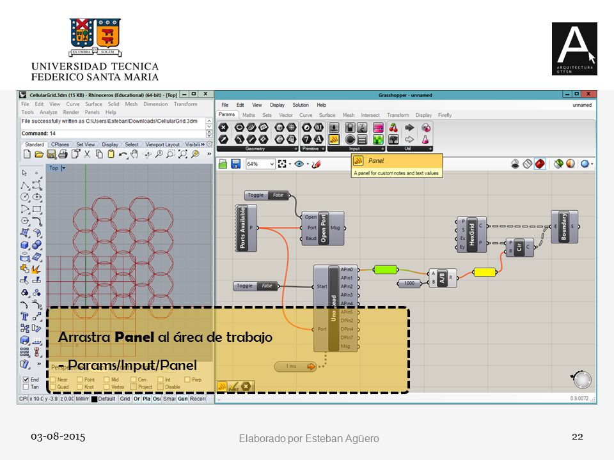Image resolution: width=614 pixels, height=460 pixels.
Task: Click the 1 ms timer component
Action: point(295,367)
